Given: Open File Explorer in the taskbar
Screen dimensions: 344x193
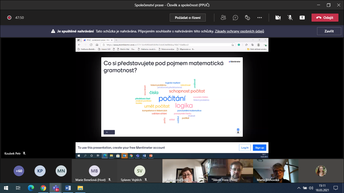Looking at the screenshot, I should (80, 188).
